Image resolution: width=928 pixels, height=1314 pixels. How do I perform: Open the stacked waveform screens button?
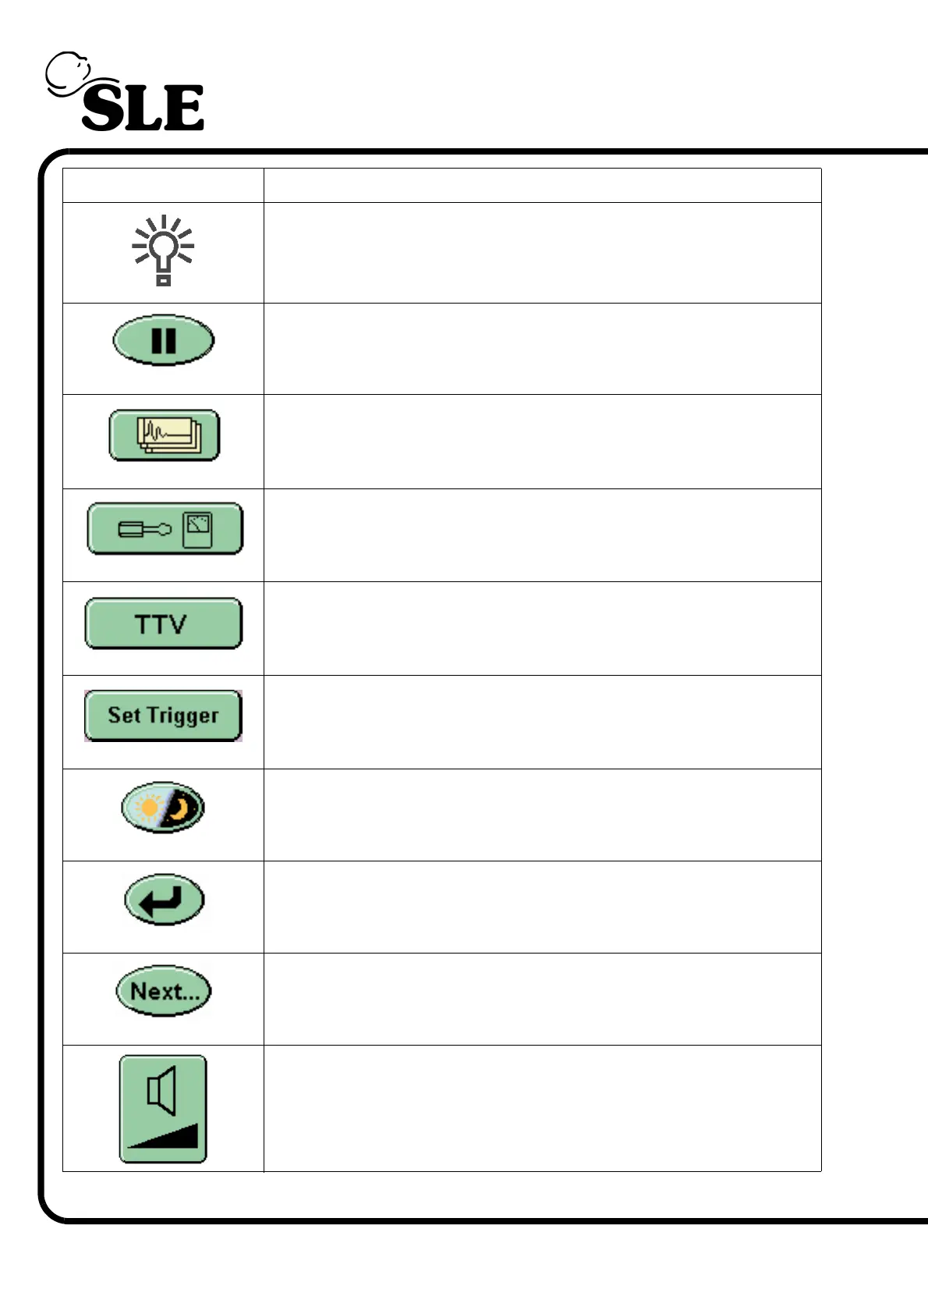(x=165, y=435)
